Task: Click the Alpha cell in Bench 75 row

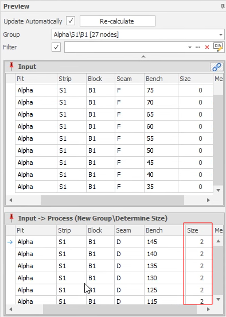Action: pos(36,90)
